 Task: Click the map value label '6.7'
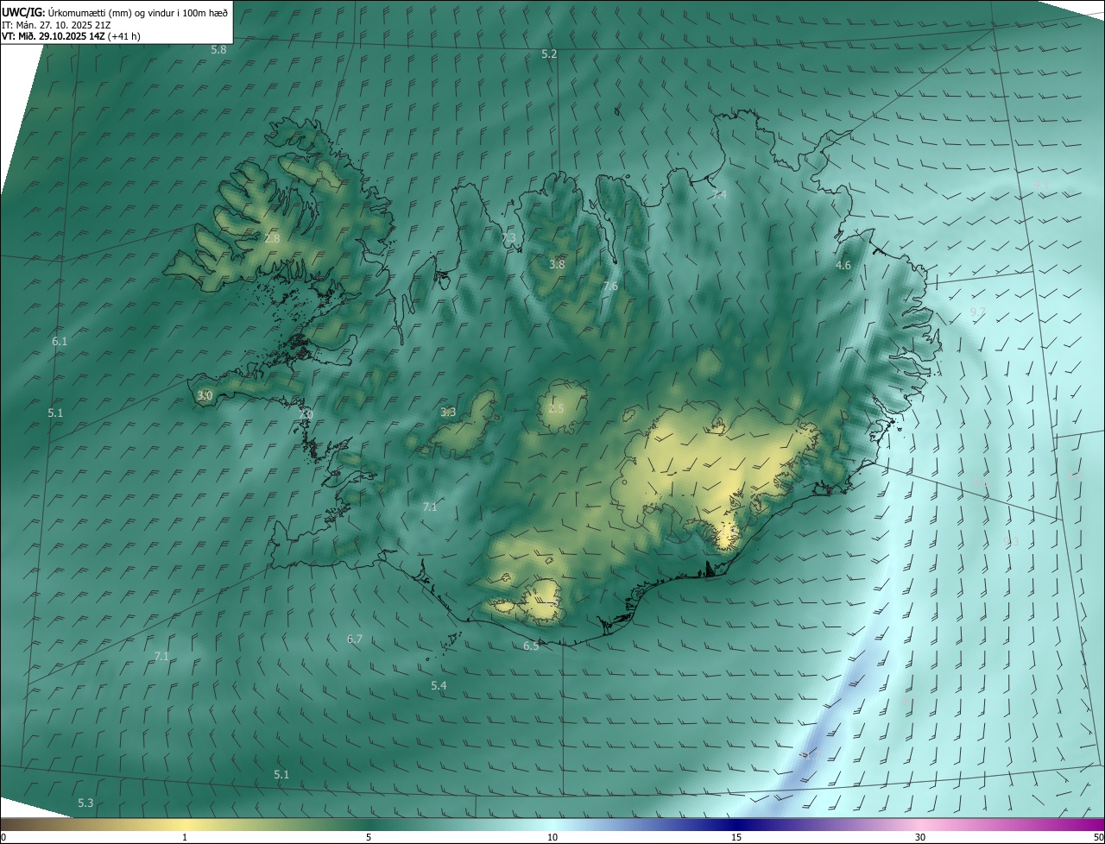click(x=355, y=639)
